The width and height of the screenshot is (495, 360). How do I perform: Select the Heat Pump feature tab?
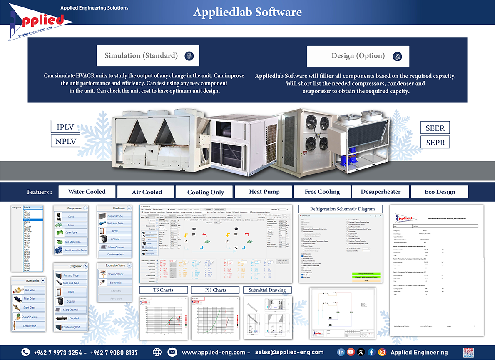263,192
